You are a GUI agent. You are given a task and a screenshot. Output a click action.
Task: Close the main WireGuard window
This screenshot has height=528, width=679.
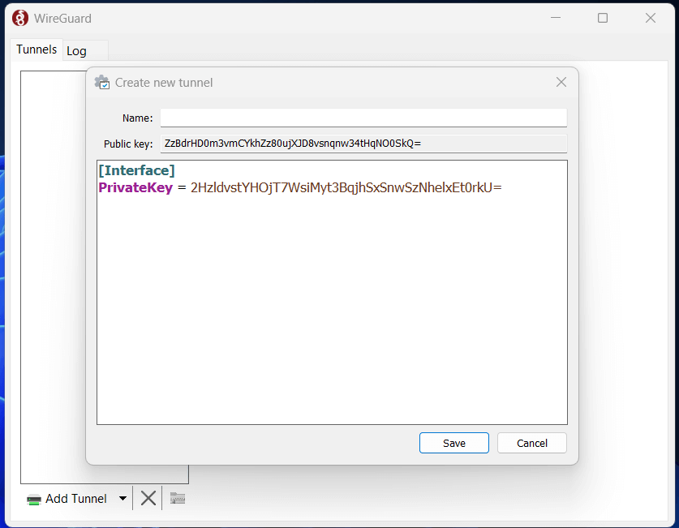pyautogui.click(x=650, y=18)
